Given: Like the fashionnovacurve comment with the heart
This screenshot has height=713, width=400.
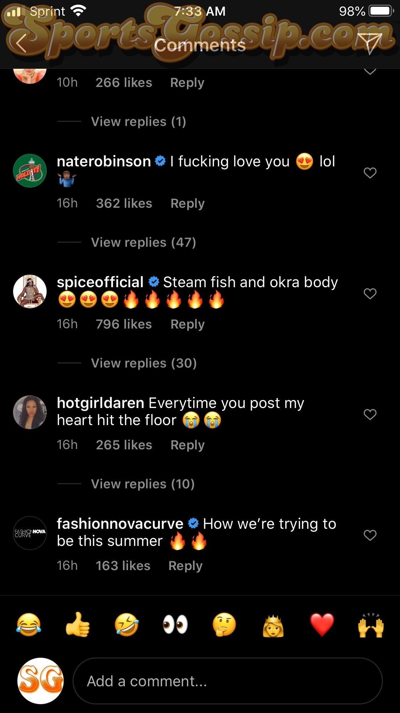Looking at the screenshot, I should pyautogui.click(x=370, y=535).
